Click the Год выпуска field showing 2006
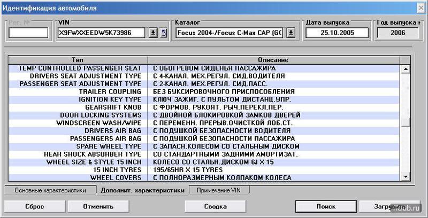 click(398, 33)
